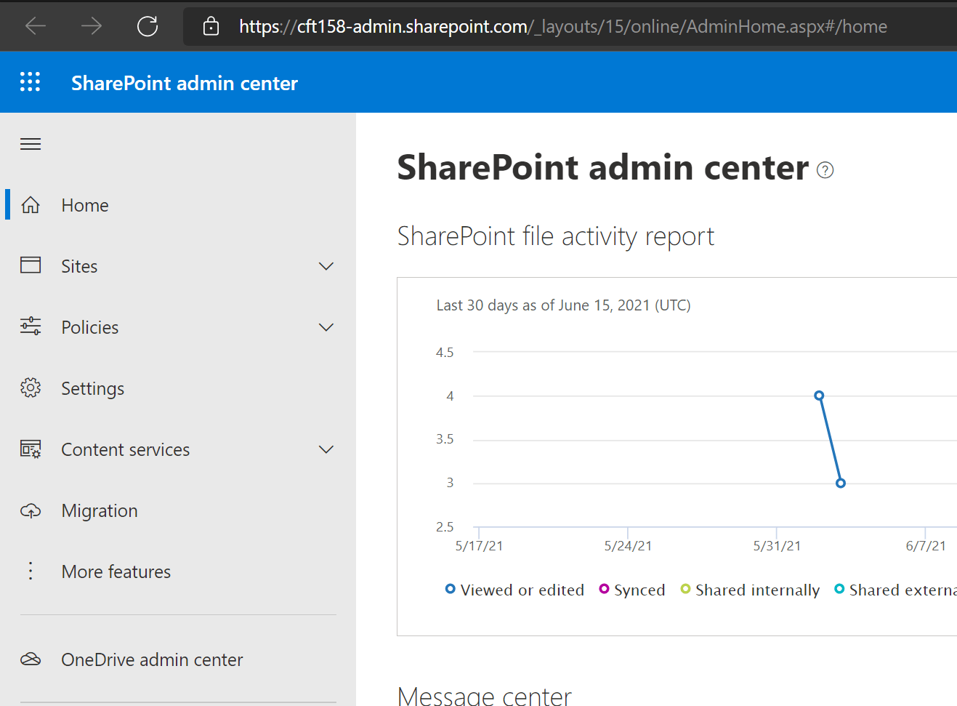Expand the Policies navigation section
This screenshot has height=706, width=957.
[x=326, y=327]
